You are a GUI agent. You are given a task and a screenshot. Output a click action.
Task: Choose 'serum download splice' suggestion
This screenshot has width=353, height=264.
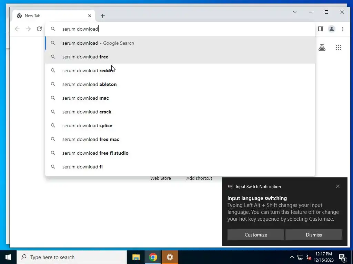pyautogui.click(x=180, y=125)
